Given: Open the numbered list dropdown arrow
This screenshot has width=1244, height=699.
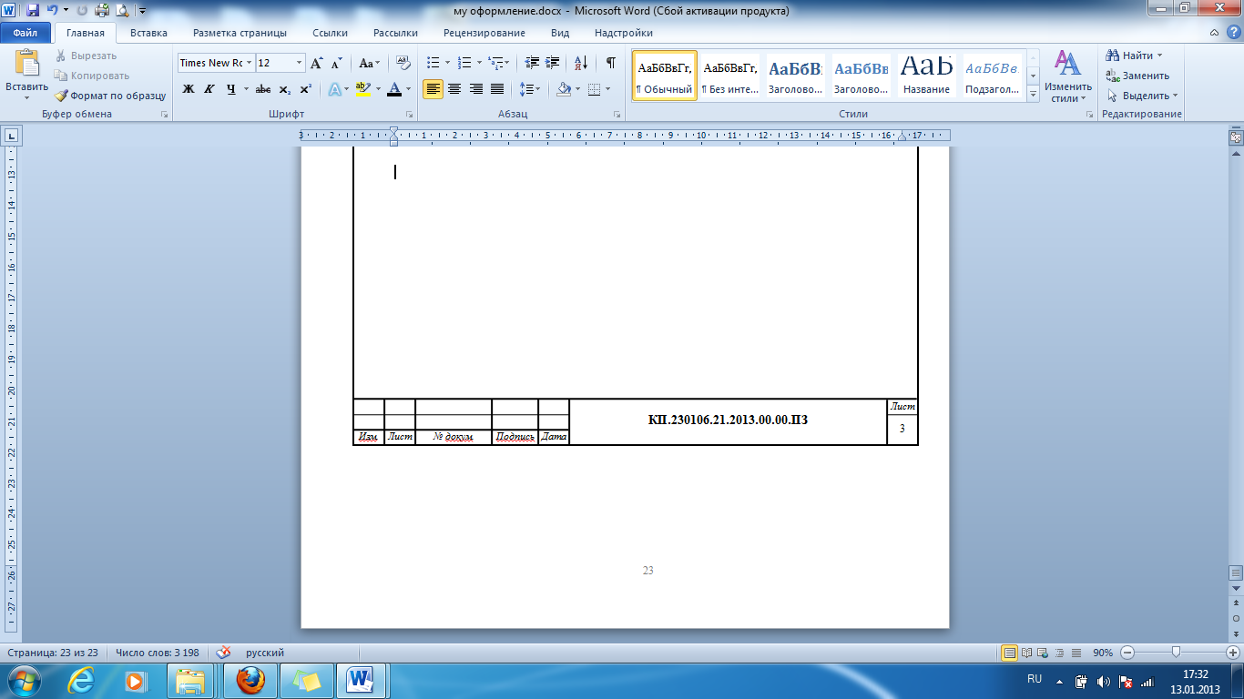Looking at the screenshot, I should pos(478,63).
